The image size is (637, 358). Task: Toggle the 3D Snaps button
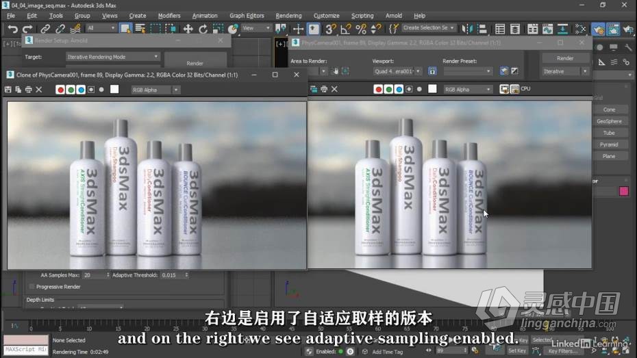click(331, 29)
